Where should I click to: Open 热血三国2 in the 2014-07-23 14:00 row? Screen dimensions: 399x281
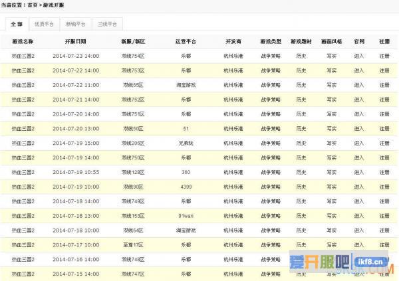coord(23,56)
